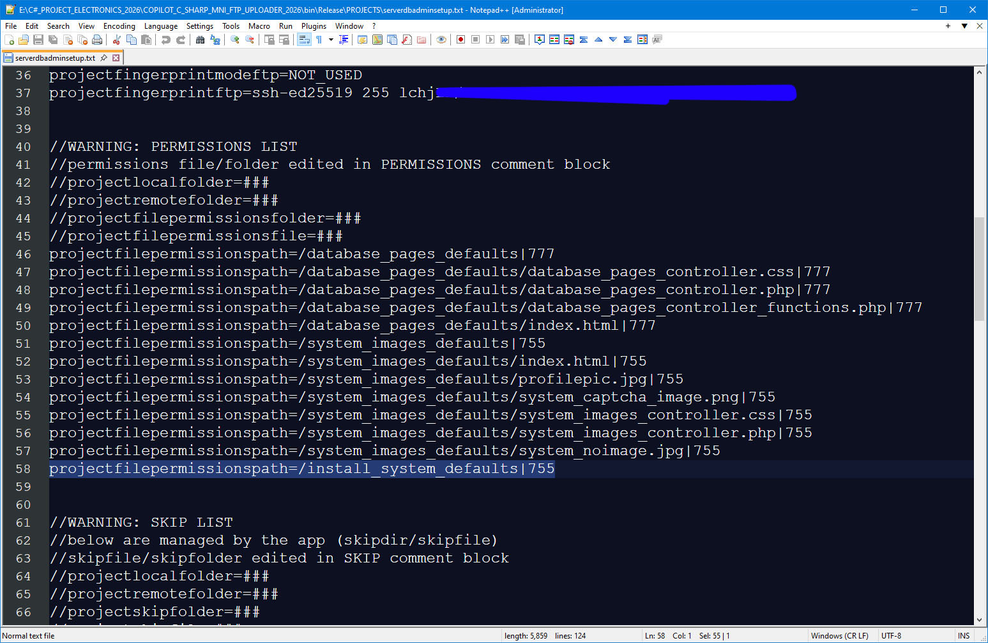Click line 58 install_system_defaults text
The width and height of the screenshot is (988, 643).
pos(302,469)
